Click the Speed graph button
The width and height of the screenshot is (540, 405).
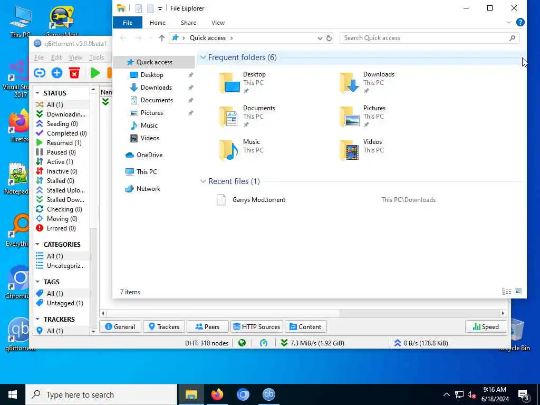pyautogui.click(x=486, y=326)
